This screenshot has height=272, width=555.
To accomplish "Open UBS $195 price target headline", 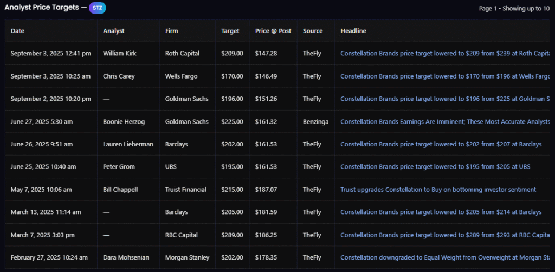I will pos(435,167).
